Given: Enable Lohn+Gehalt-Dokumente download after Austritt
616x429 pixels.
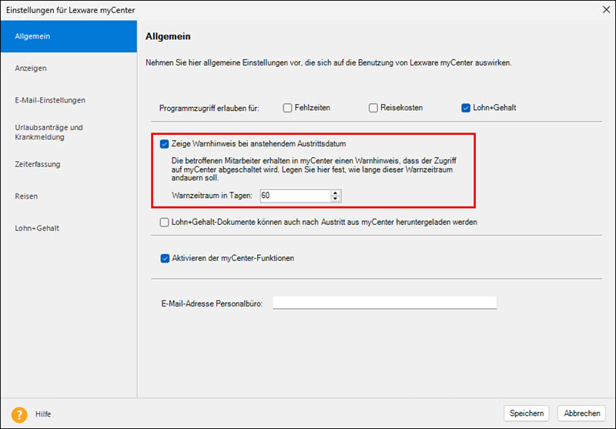Looking at the screenshot, I should [x=164, y=223].
